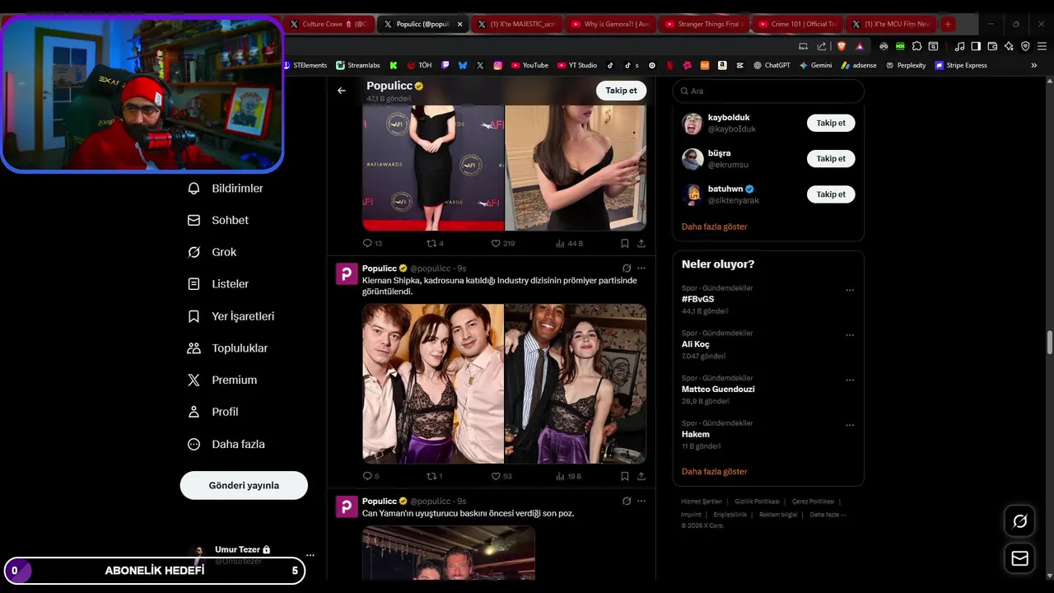Follow kaybolduk with Takip et
This screenshot has width=1054, height=593.
831,123
